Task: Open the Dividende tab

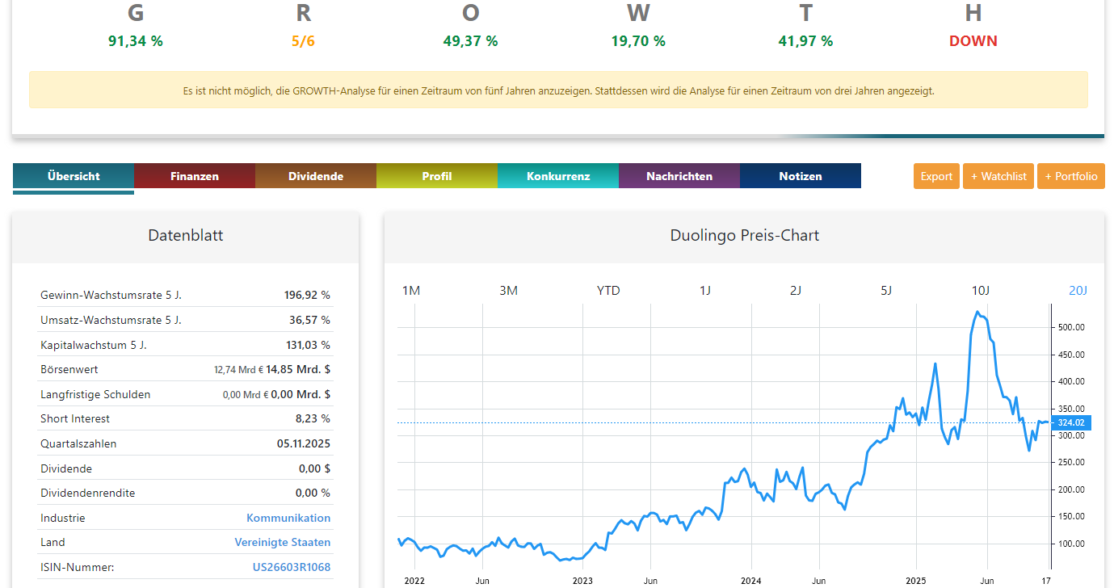Action: pos(315,176)
